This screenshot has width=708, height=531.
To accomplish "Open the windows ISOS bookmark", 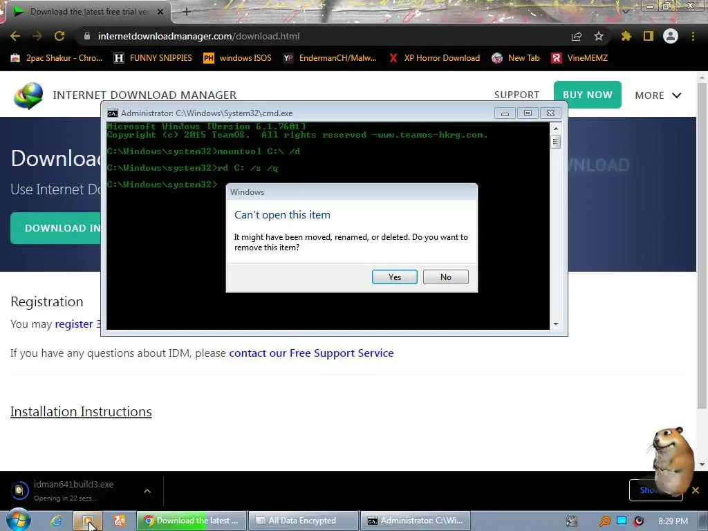I will point(238,58).
